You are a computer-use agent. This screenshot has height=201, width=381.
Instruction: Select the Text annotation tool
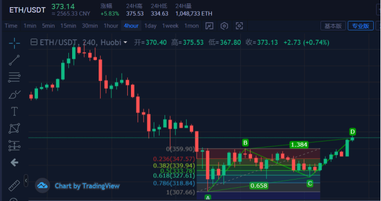14,111
